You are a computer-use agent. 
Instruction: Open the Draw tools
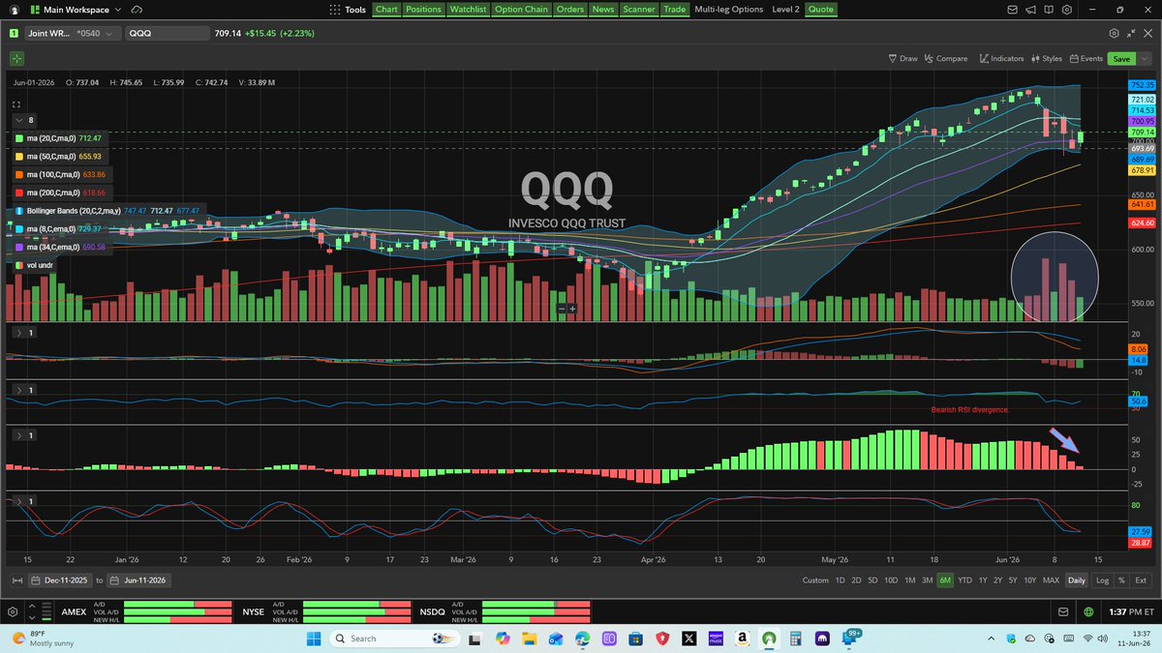click(x=902, y=58)
